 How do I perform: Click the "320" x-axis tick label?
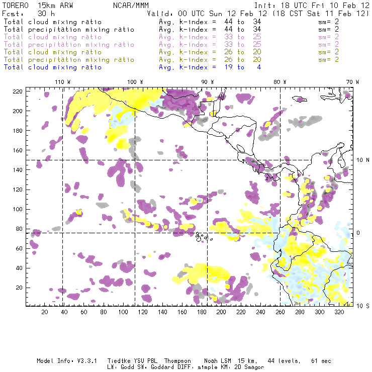339,312
